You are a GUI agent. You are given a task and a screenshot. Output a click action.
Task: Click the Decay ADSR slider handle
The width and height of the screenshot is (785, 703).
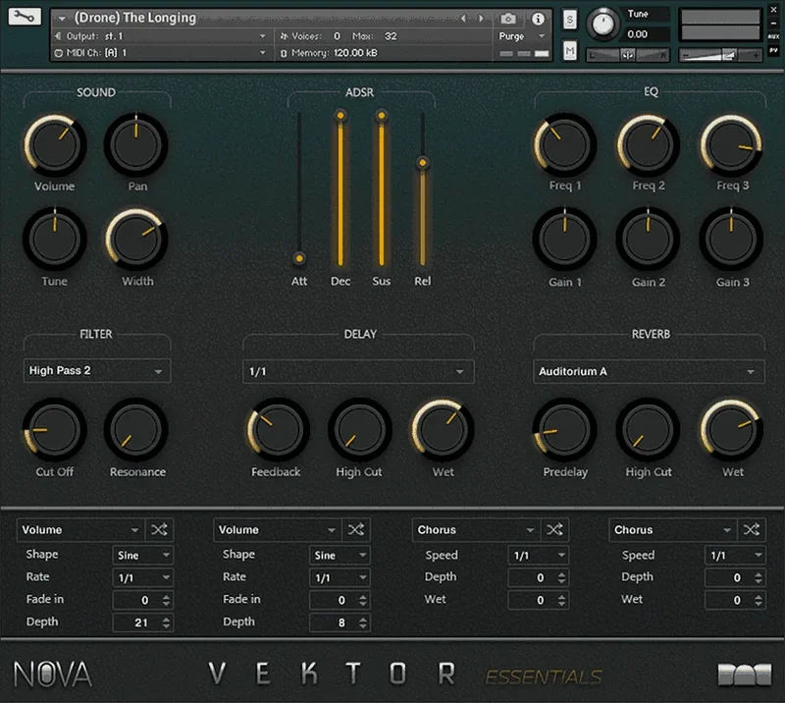pyautogui.click(x=340, y=116)
